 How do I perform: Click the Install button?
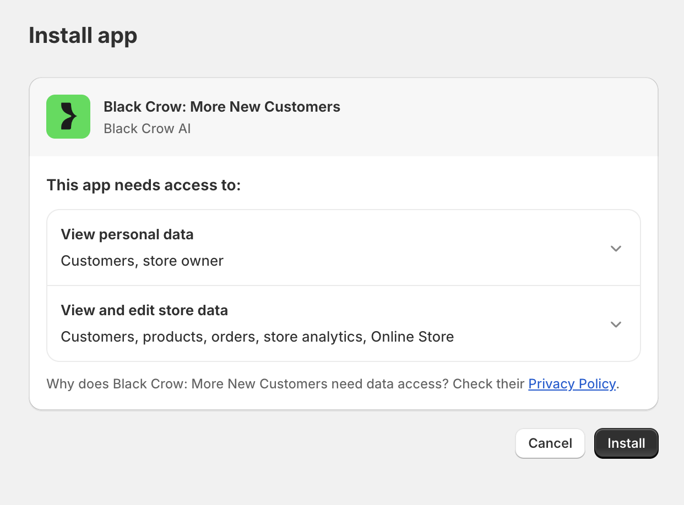pos(626,443)
